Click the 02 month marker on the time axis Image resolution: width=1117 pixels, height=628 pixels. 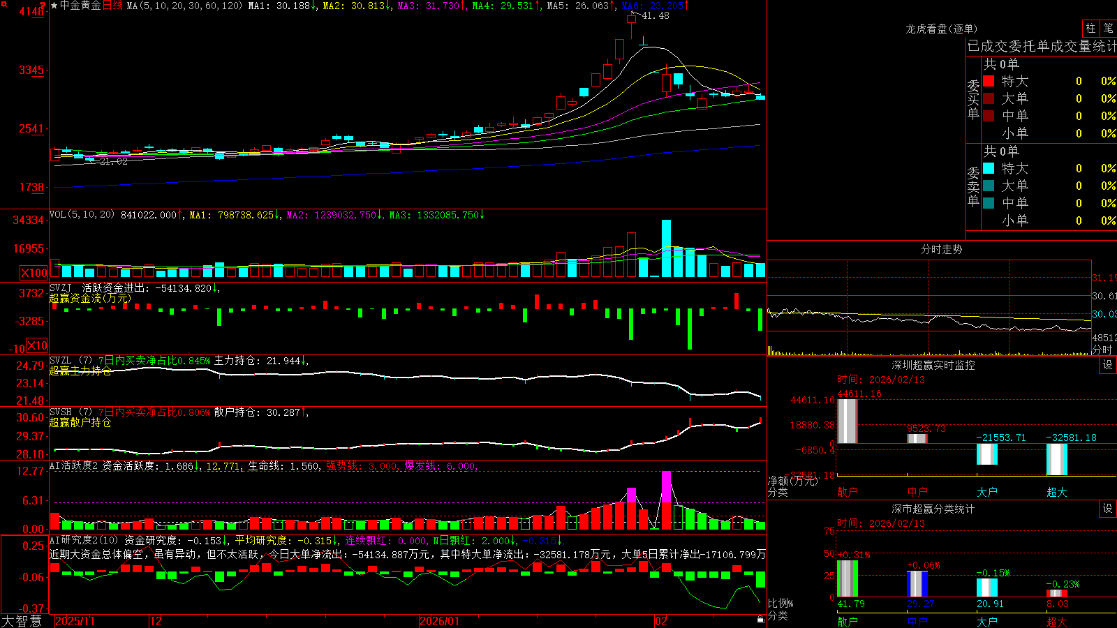coord(661,621)
